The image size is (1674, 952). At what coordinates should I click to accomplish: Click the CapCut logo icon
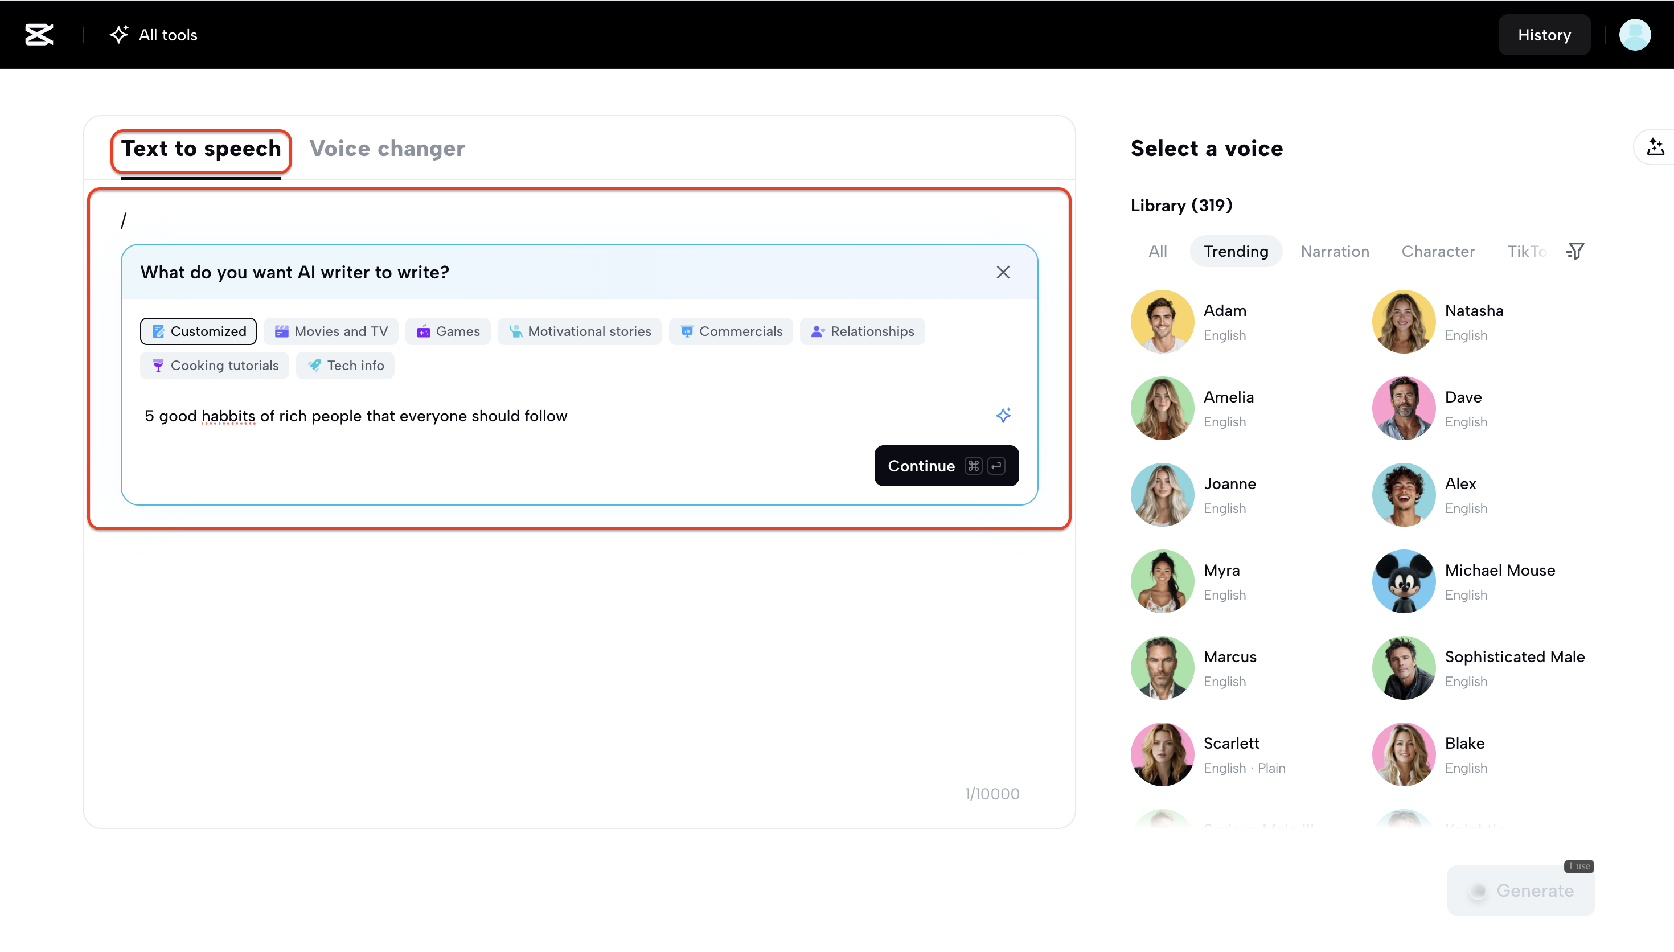tap(39, 35)
